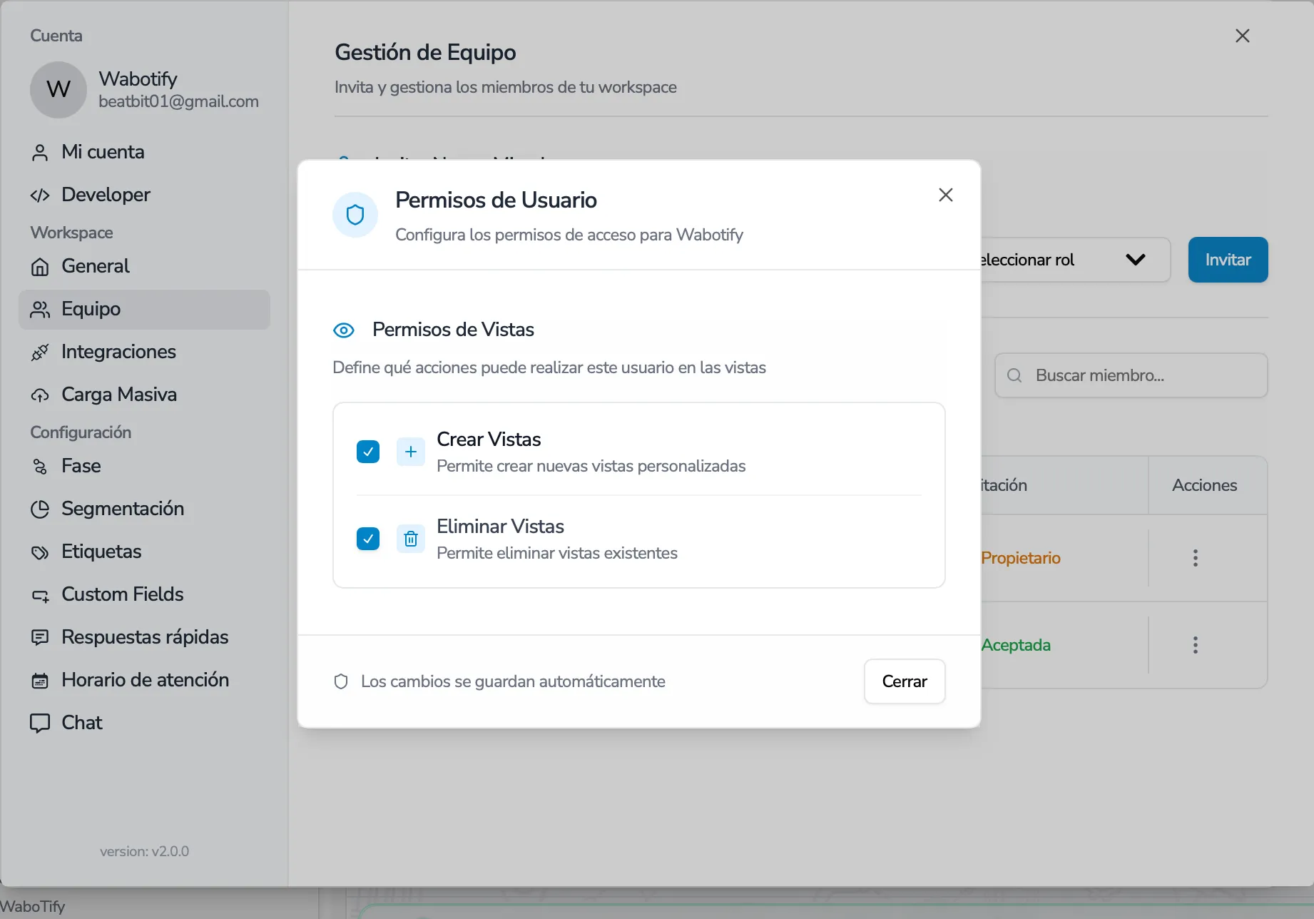Click the plus icon for Crear Vistas
Image resolution: width=1314 pixels, height=919 pixels.
(411, 452)
